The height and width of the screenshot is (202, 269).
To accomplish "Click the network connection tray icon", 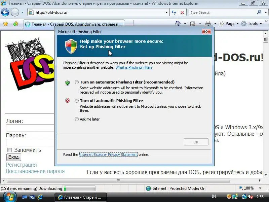I will 244,196.
